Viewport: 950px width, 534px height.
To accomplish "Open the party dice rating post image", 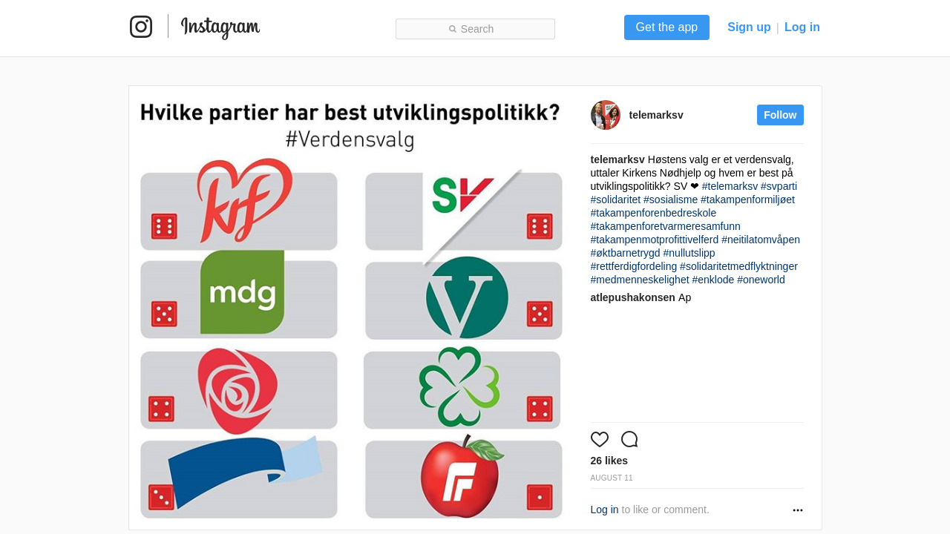I will [352, 308].
